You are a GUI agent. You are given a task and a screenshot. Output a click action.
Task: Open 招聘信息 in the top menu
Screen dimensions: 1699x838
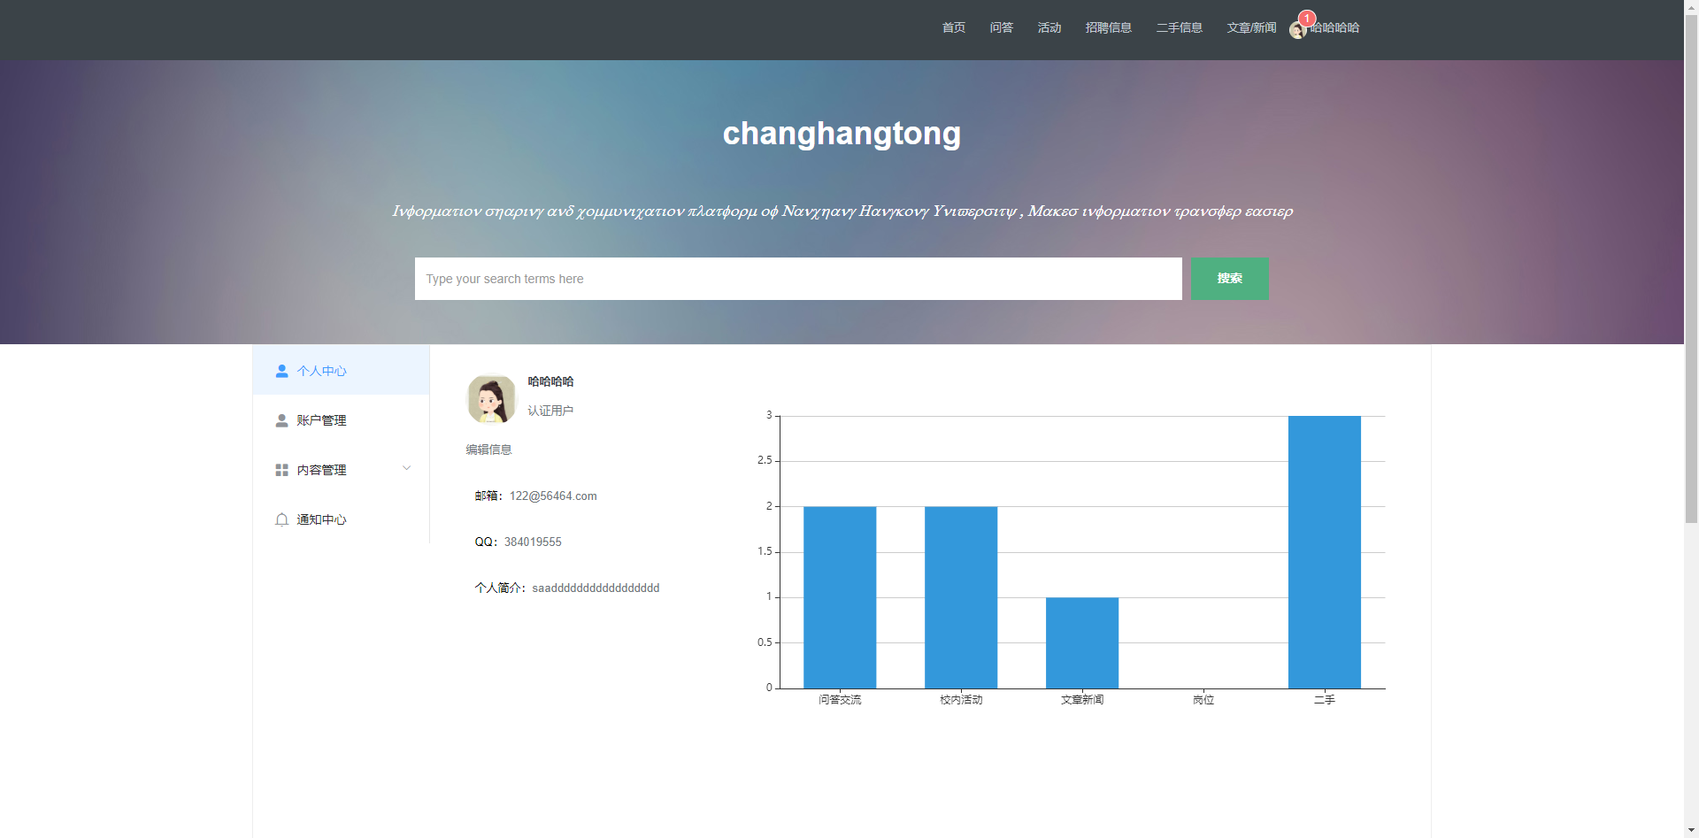1108,27
